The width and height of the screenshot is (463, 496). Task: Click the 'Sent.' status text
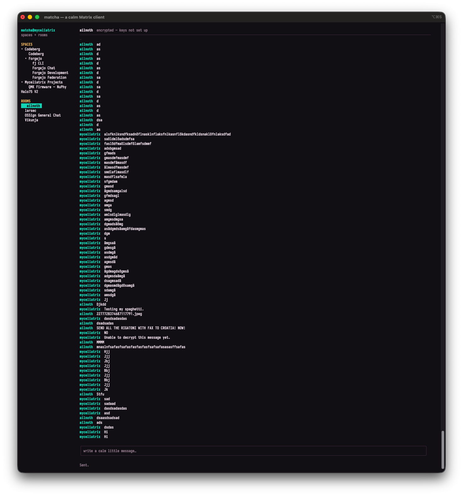coord(84,465)
